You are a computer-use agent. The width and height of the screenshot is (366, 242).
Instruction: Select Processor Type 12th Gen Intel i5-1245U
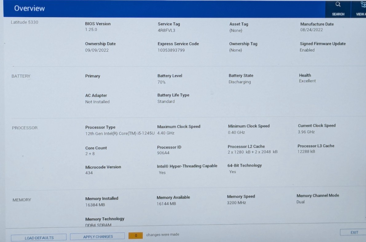[120, 133]
